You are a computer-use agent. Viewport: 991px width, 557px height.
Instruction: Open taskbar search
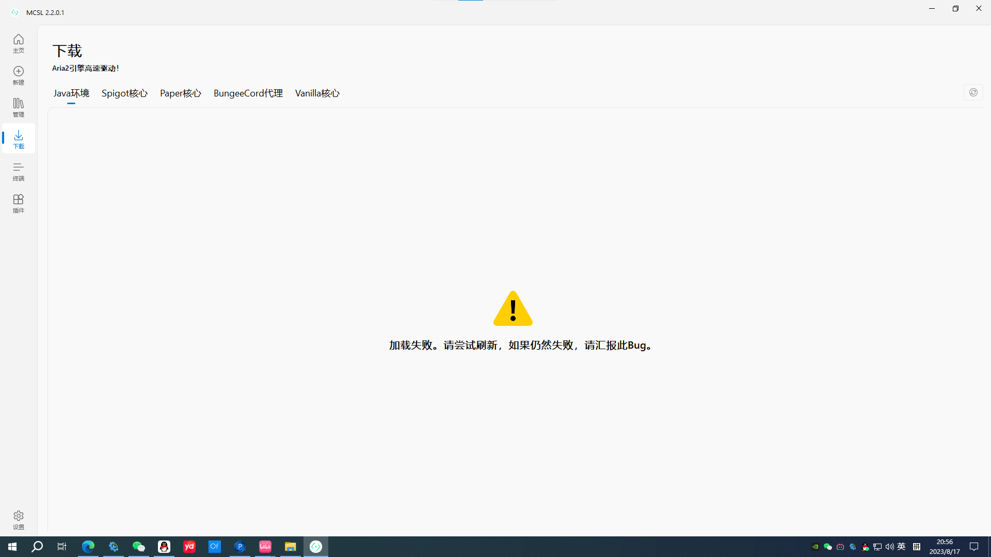pos(37,546)
